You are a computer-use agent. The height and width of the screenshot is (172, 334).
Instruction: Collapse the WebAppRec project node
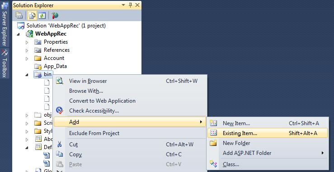[19, 34]
